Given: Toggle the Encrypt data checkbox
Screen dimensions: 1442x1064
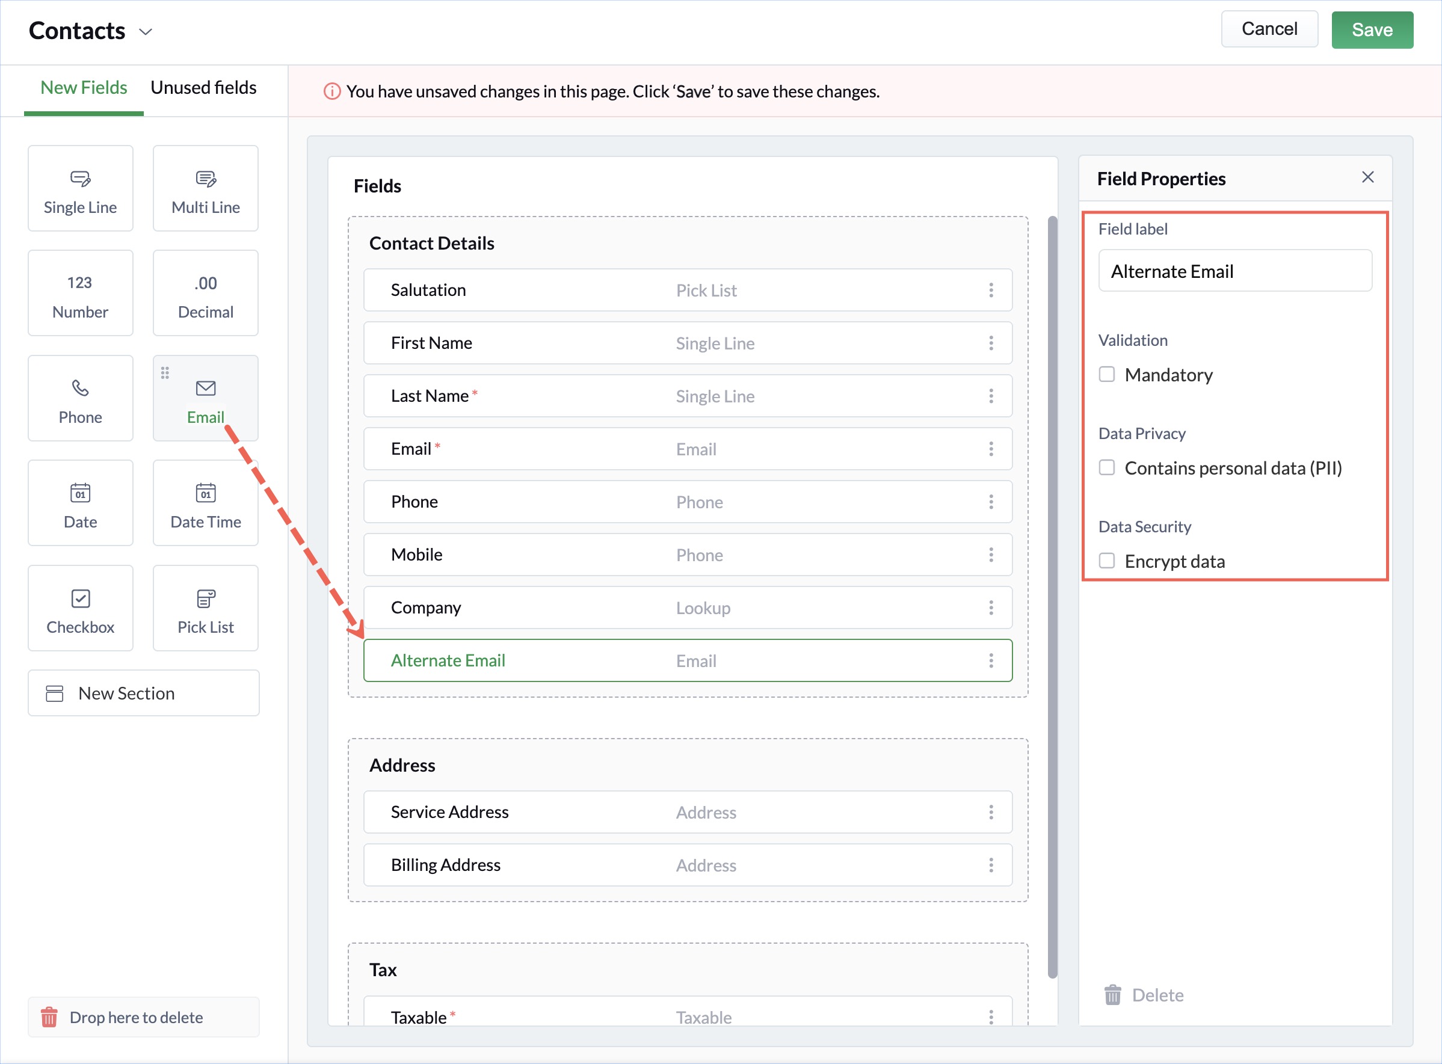Looking at the screenshot, I should (1106, 561).
